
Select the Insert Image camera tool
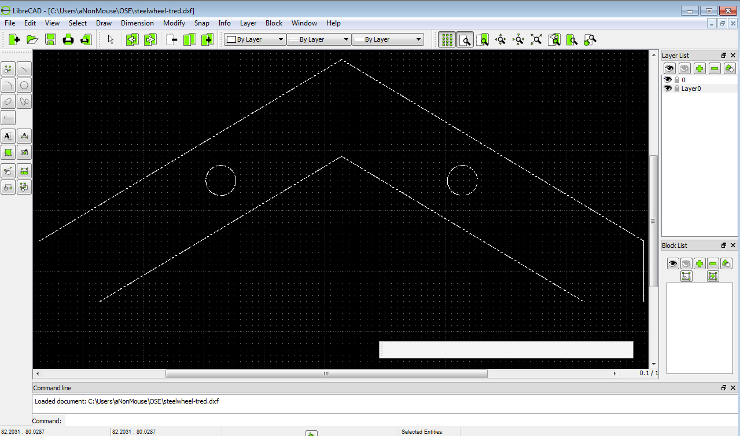pyautogui.click(x=24, y=152)
